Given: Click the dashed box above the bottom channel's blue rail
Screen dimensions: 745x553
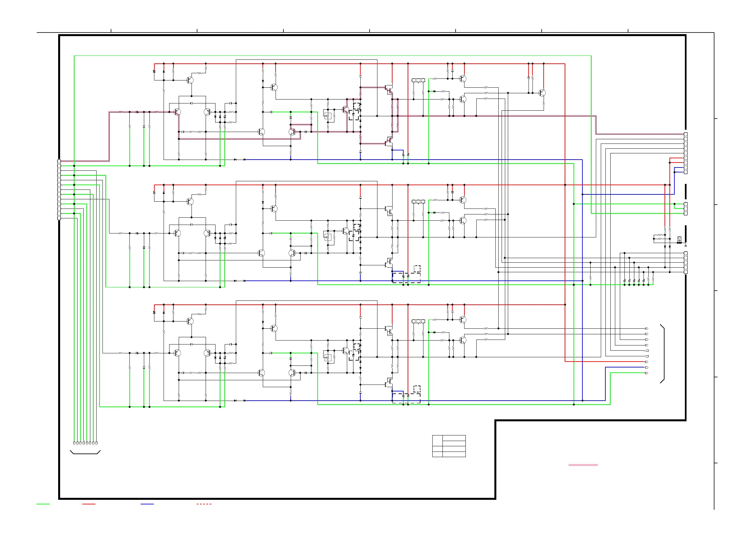Looking at the screenshot, I should click(x=417, y=389).
